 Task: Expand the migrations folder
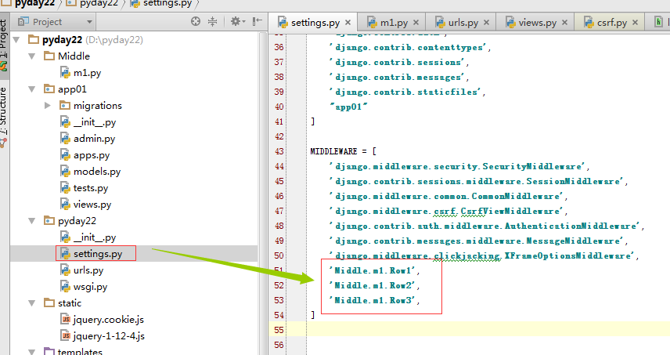[48, 106]
